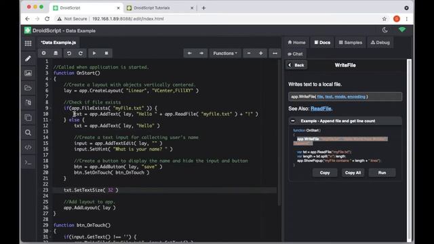The image size is (434, 244).
Task: Open the browser three-dot menu
Action: (407, 19)
